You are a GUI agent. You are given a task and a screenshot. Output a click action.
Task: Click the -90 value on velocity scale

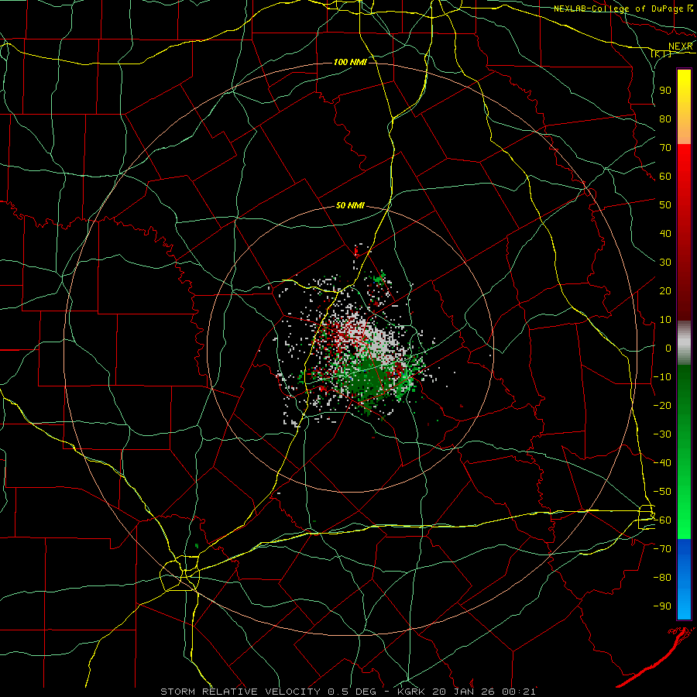(662, 606)
